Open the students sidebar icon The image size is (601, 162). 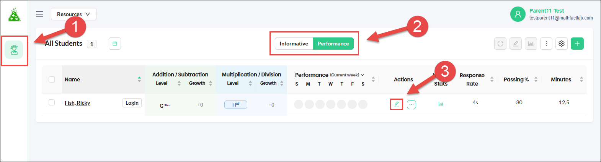coord(14,50)
